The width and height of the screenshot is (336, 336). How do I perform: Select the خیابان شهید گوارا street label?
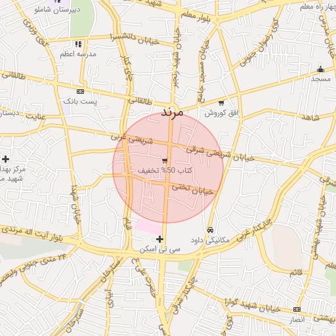tap(253, 306)
